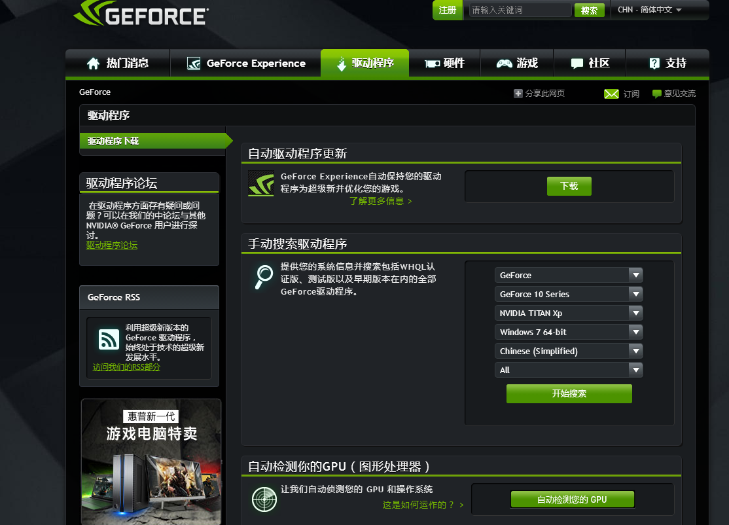The width and height of the screenshot is (729, 525).
Task: Click the magnifying glass icon in 手动搜索驱动程序
Action: 264,277
